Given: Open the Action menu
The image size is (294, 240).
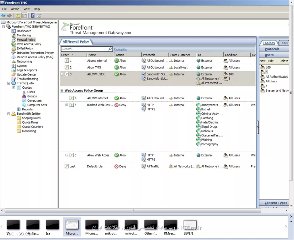Looking at the screenshot, I should pyautogui.click(x=15, y=9).
